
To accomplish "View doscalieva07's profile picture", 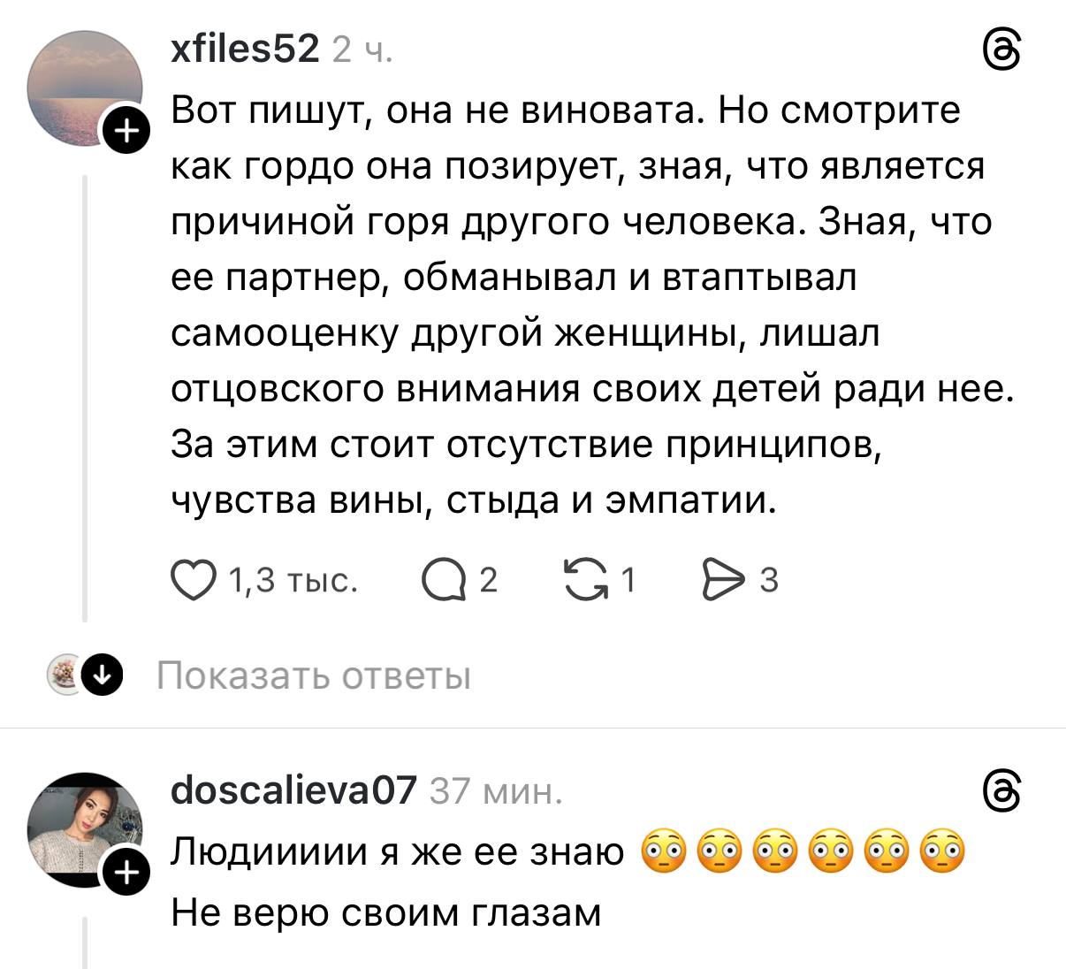I will coord(83,827).
